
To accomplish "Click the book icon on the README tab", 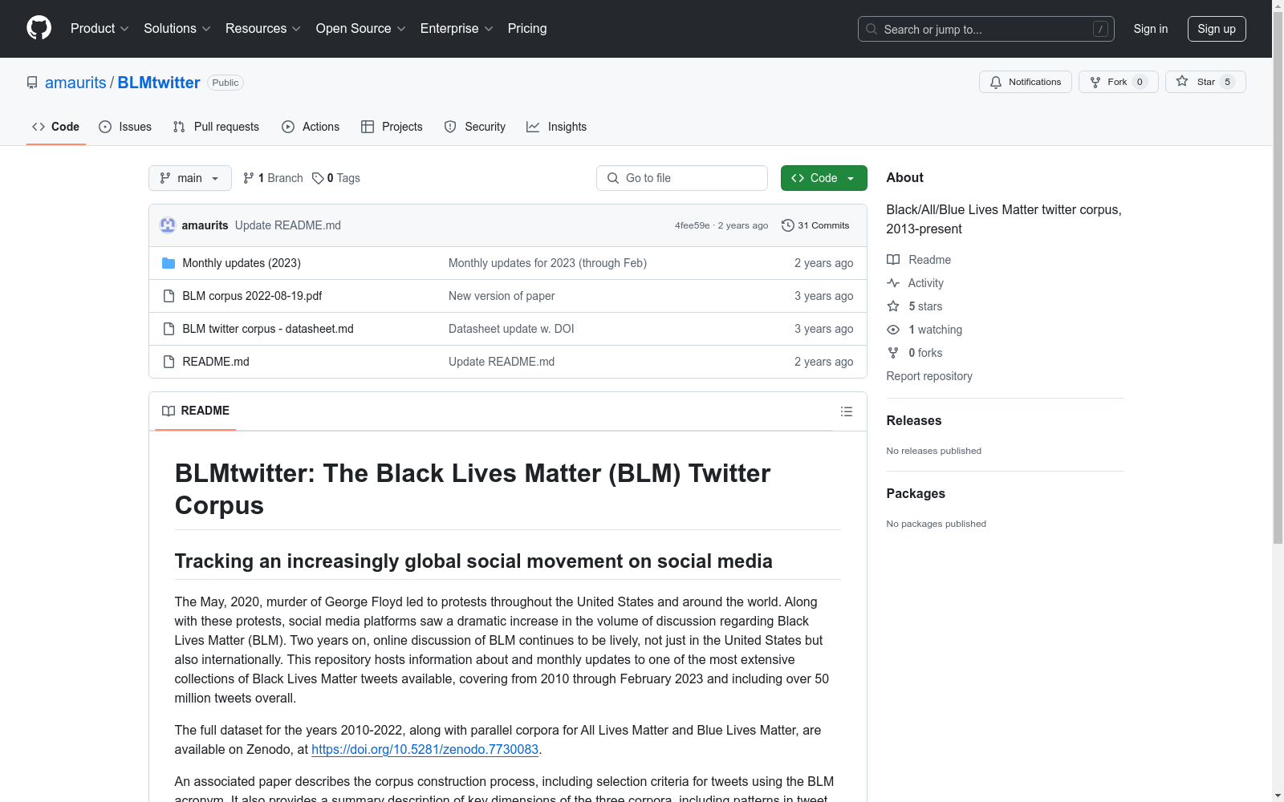I will coord(169,411).
